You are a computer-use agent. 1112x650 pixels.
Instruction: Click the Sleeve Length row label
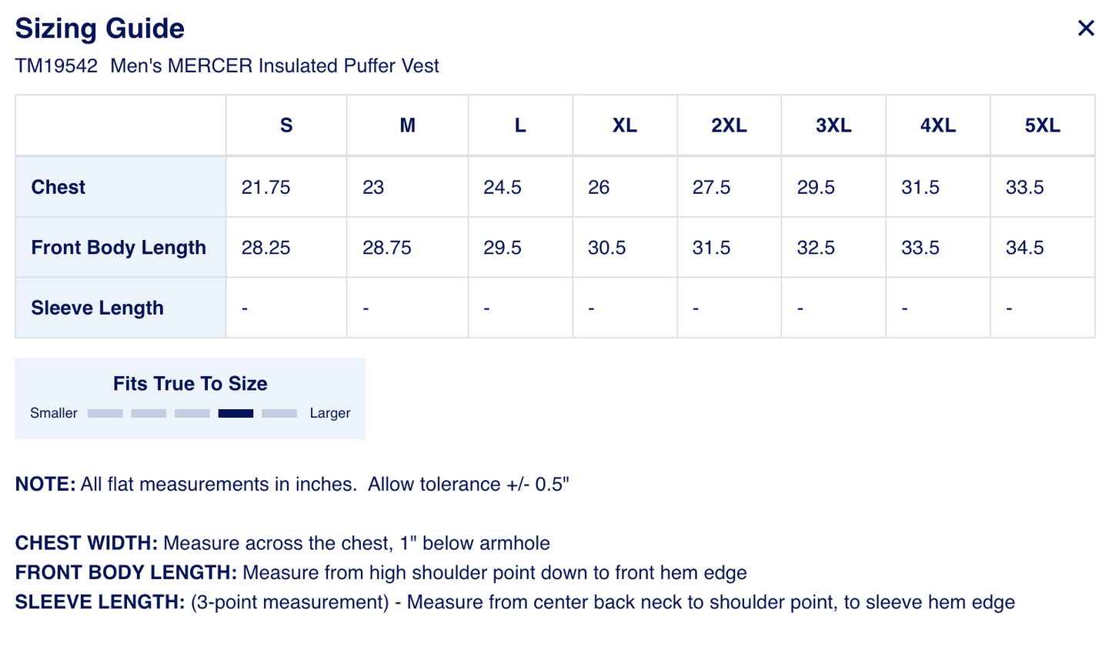pos(98,308)
